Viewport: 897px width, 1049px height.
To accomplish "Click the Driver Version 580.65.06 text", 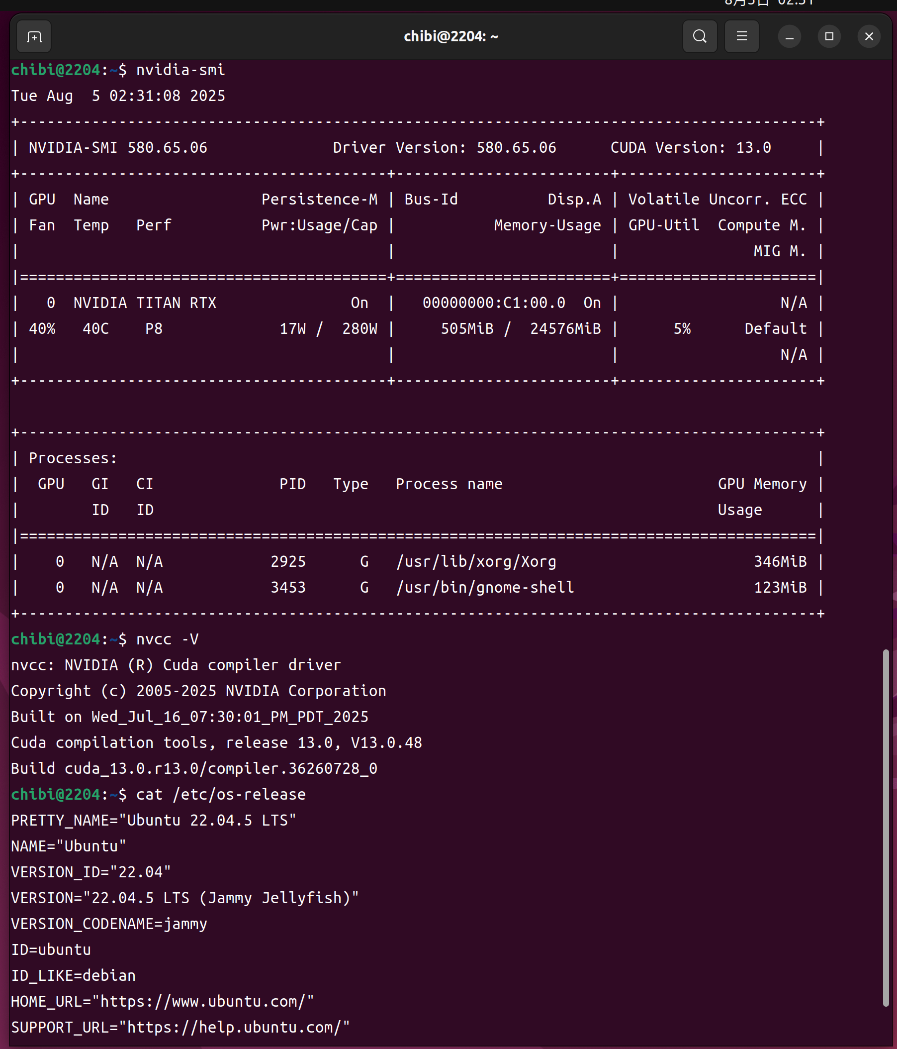I will [444, 148].
